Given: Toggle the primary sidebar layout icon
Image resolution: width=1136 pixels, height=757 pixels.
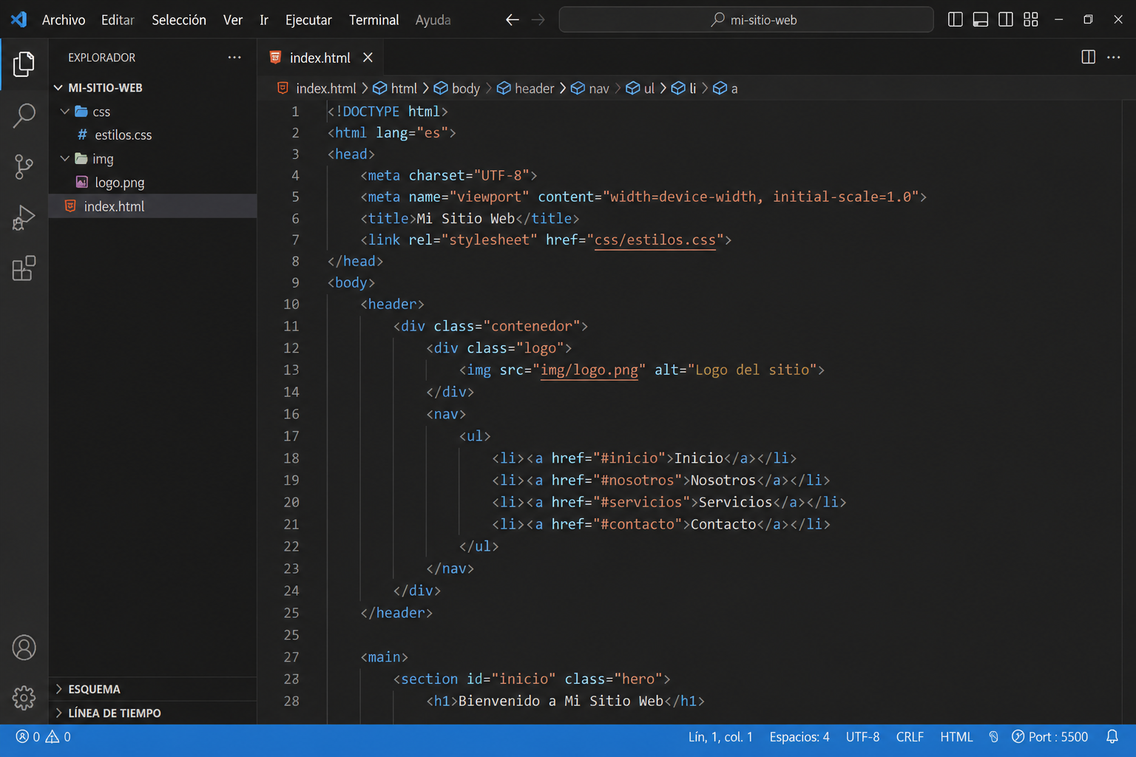Looking at the screenshot, I should 956,20.
